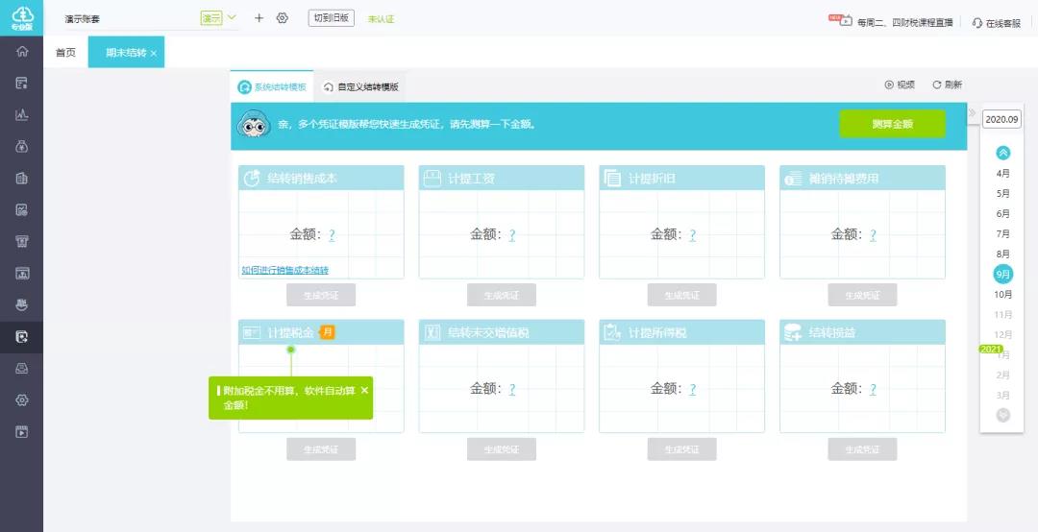Expand the 演示账套 account dropdown
This screenshot has height=532, width=1038.
(232, 17)
